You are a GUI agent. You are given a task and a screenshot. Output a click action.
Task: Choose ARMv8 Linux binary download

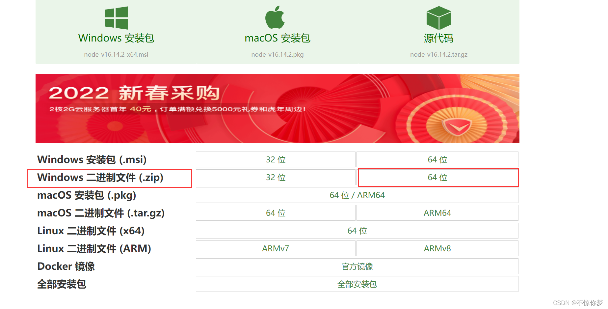click(x=437, y=248)
